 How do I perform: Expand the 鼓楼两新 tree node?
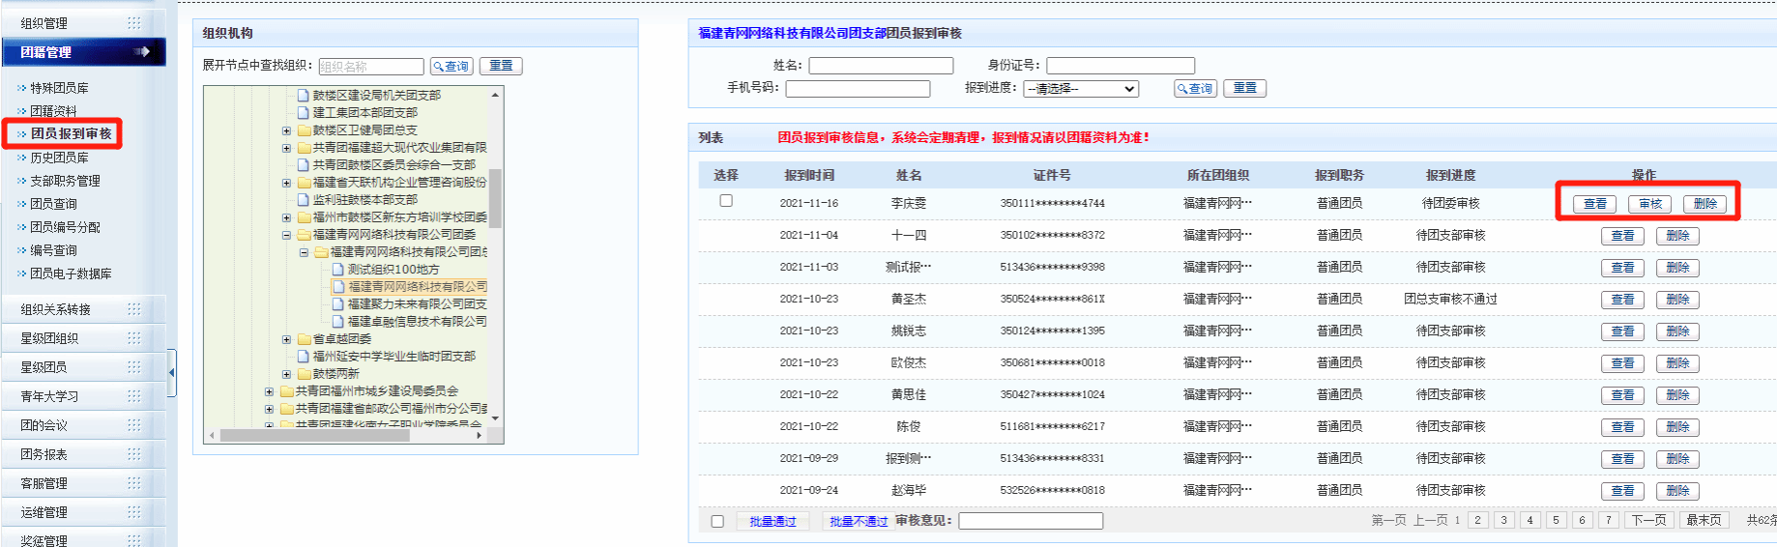(286, 374)
